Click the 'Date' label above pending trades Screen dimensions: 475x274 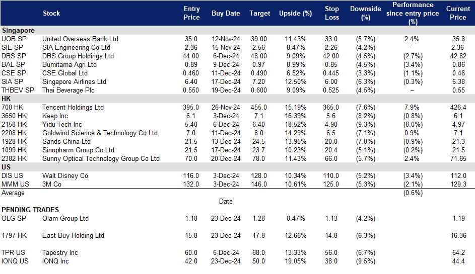pos(226,202)
